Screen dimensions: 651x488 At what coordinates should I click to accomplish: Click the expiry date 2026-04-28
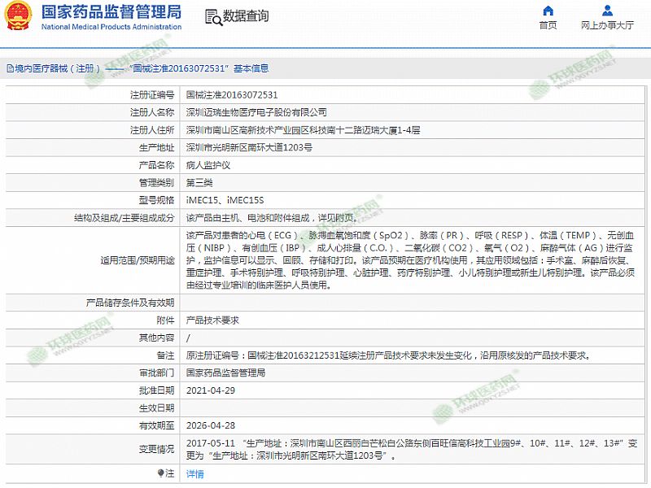(x=210, y=425)
